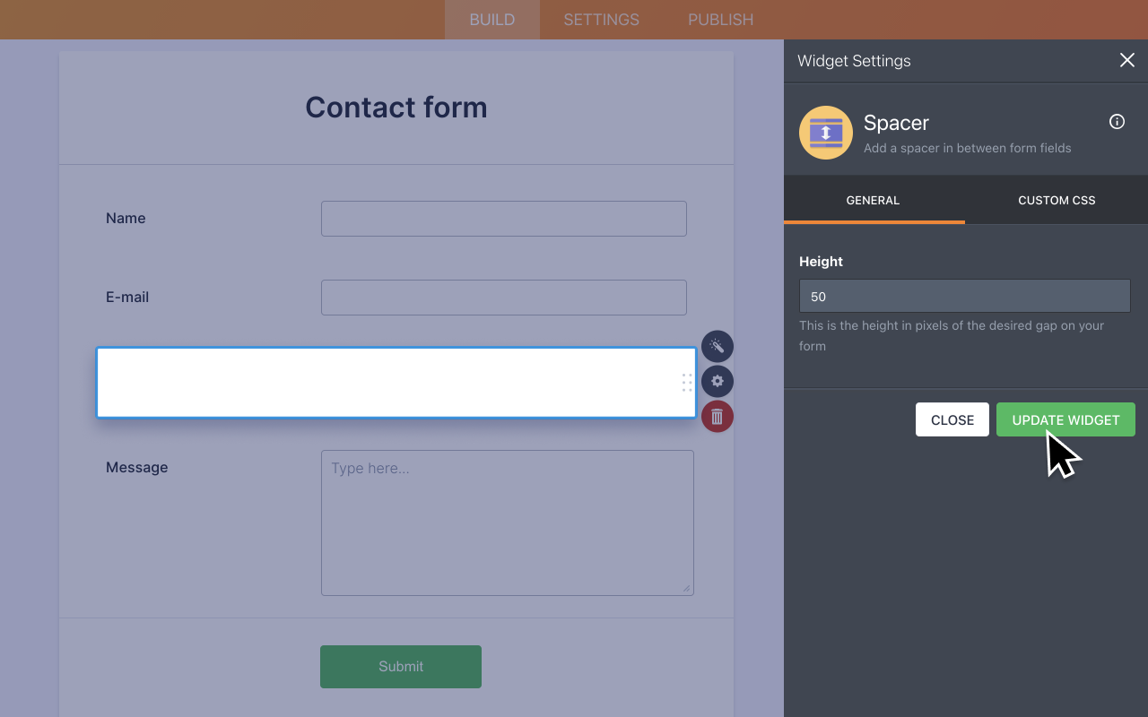The height and width of the screenshot is (717, 1148).
Task: Click inside the Message textarea
Action: tap(507, 523)
